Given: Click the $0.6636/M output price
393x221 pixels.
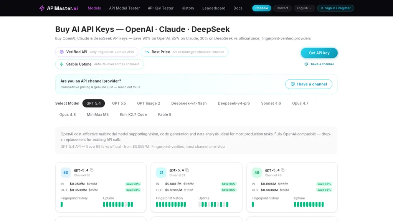Looking at the screenshot, I should coord(269,190).
